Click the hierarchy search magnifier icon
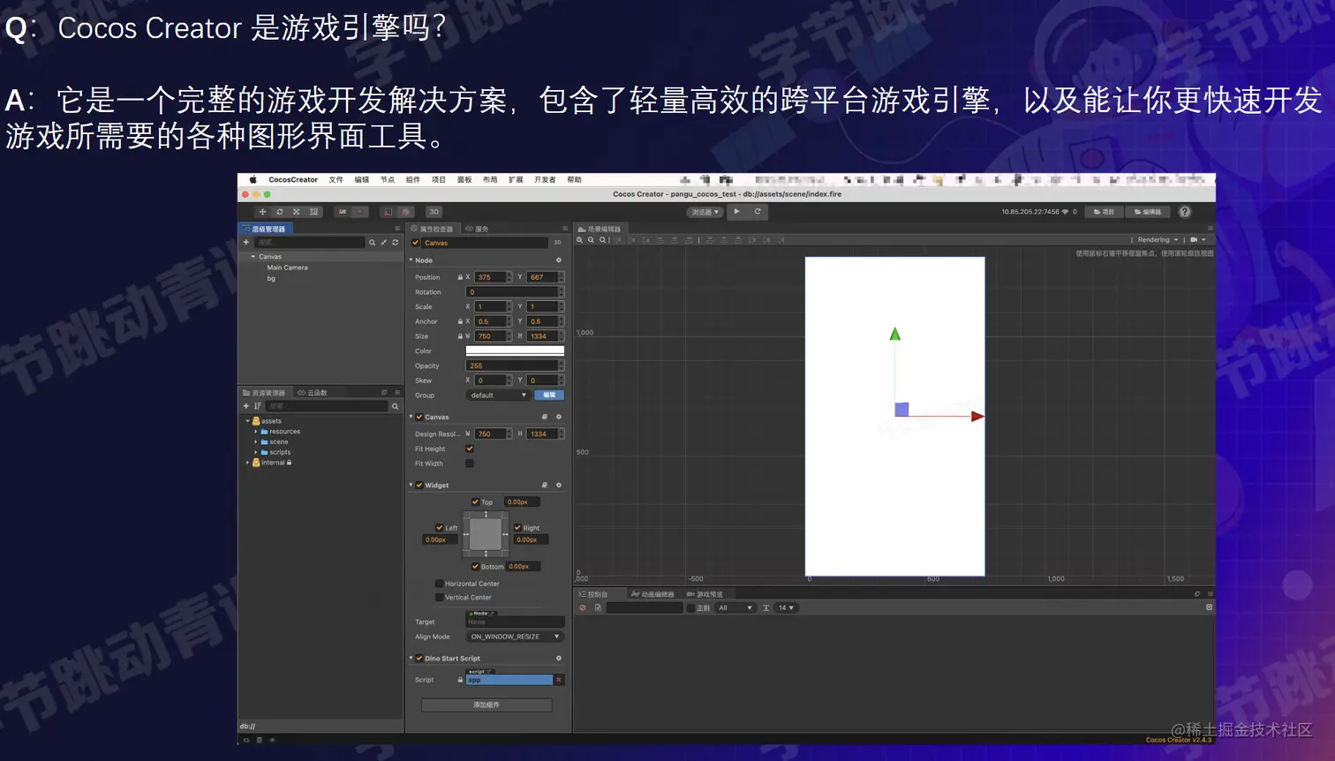 coord(373,242)
